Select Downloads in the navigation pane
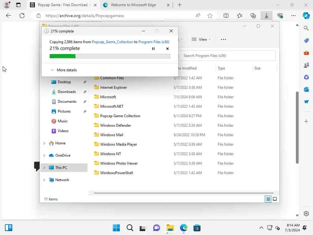The image size is (313, 235). [x=67, y=92]
